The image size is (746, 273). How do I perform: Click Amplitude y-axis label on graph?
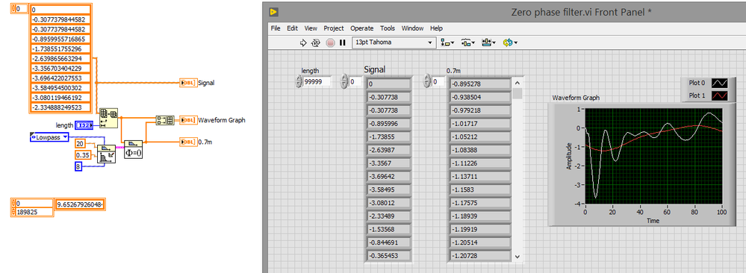[x=568, y=156]
